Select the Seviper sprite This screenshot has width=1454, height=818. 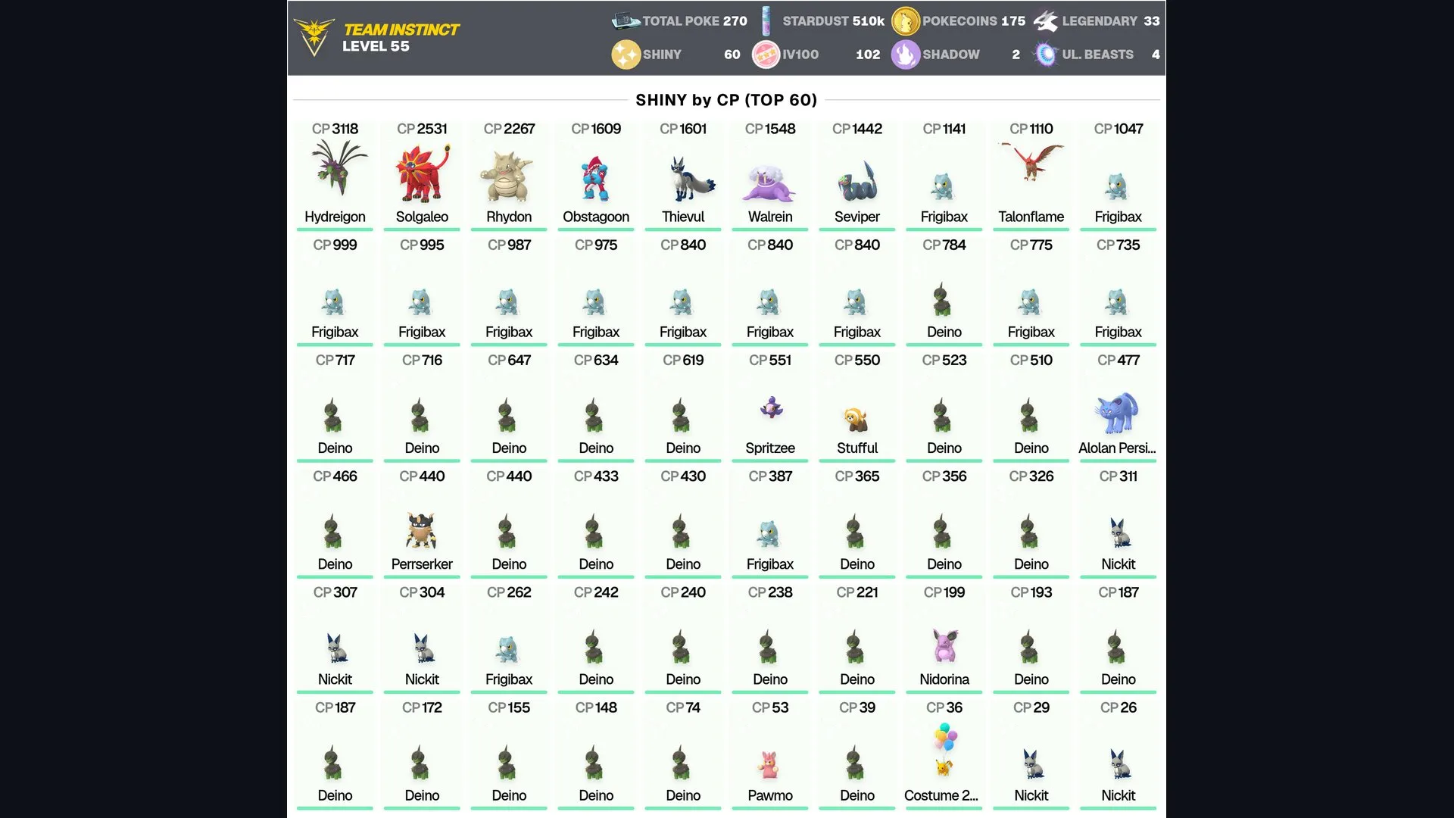[857, 183]
